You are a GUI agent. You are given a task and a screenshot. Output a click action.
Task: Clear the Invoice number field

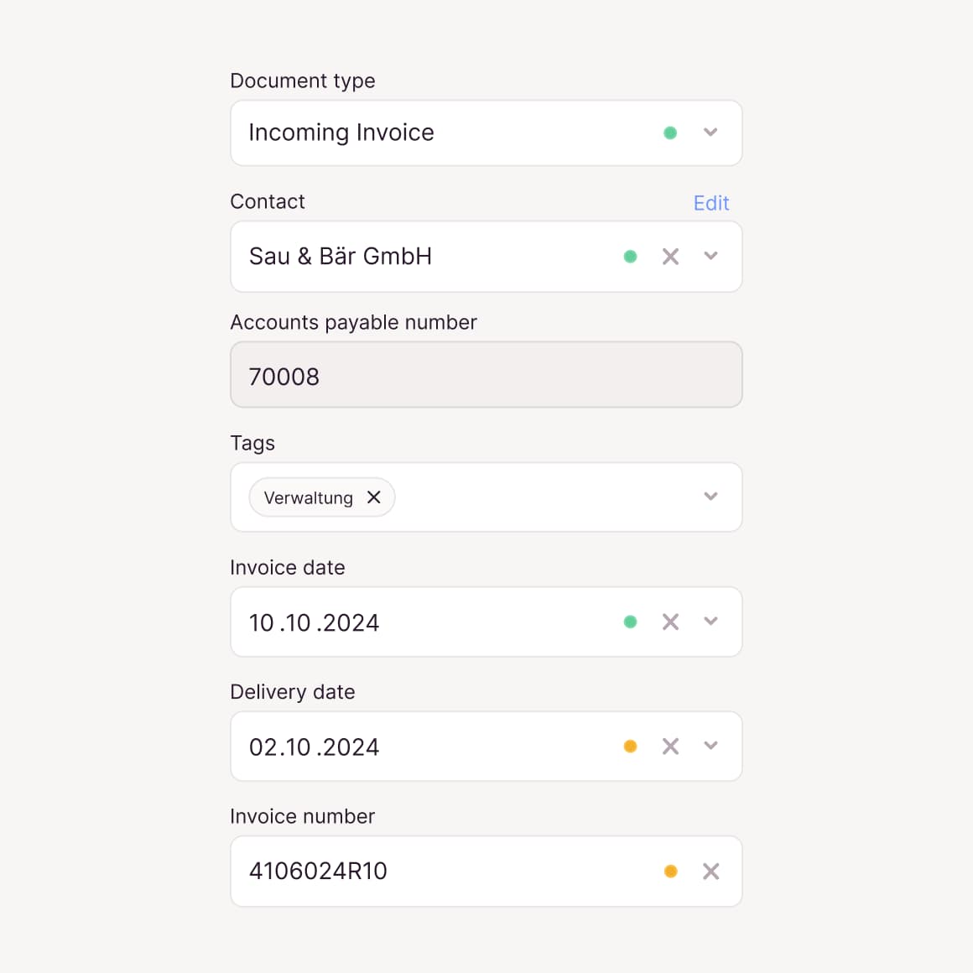click(x=710, y=872)
